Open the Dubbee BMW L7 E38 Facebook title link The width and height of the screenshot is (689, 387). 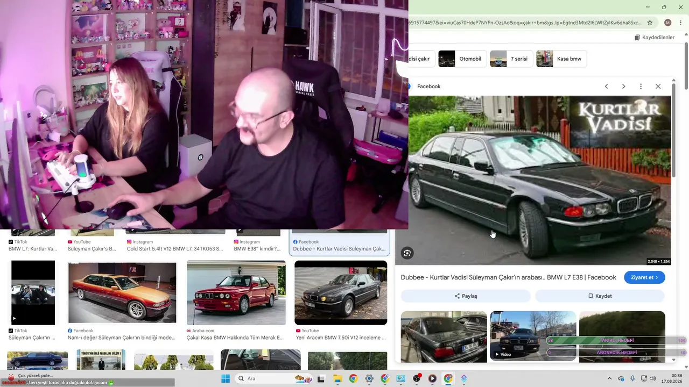pos(508,277)
